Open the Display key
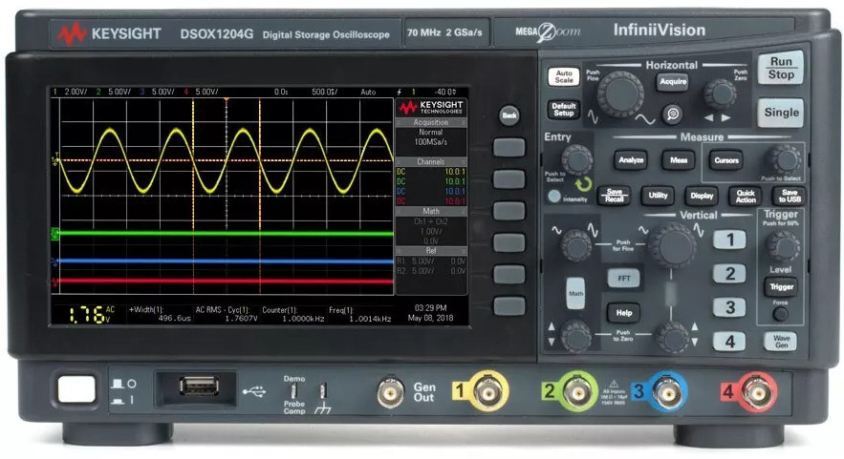 point(702,196)
